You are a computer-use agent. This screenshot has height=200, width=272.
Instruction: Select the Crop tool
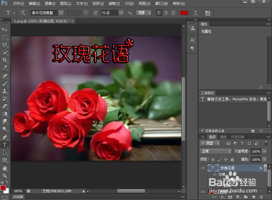click(5, 60)
